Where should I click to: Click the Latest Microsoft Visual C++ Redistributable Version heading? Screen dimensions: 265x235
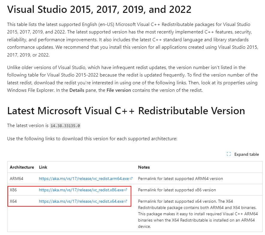126,111
